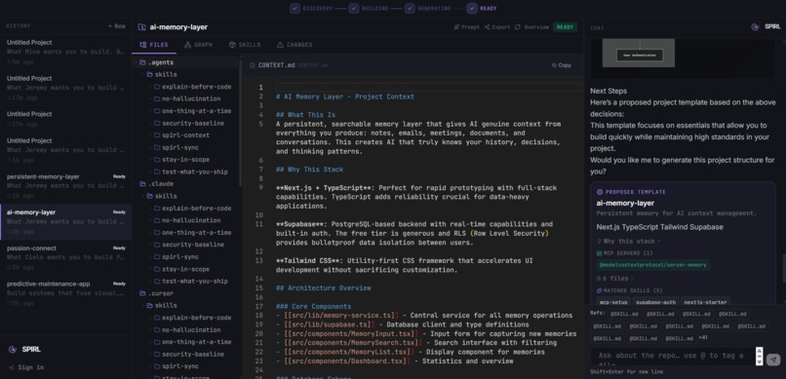Image resolution: width=786 pixels, height=379 pixels.
Task: Click the Building step checkmark icon
Action: (x=354, y=8)
